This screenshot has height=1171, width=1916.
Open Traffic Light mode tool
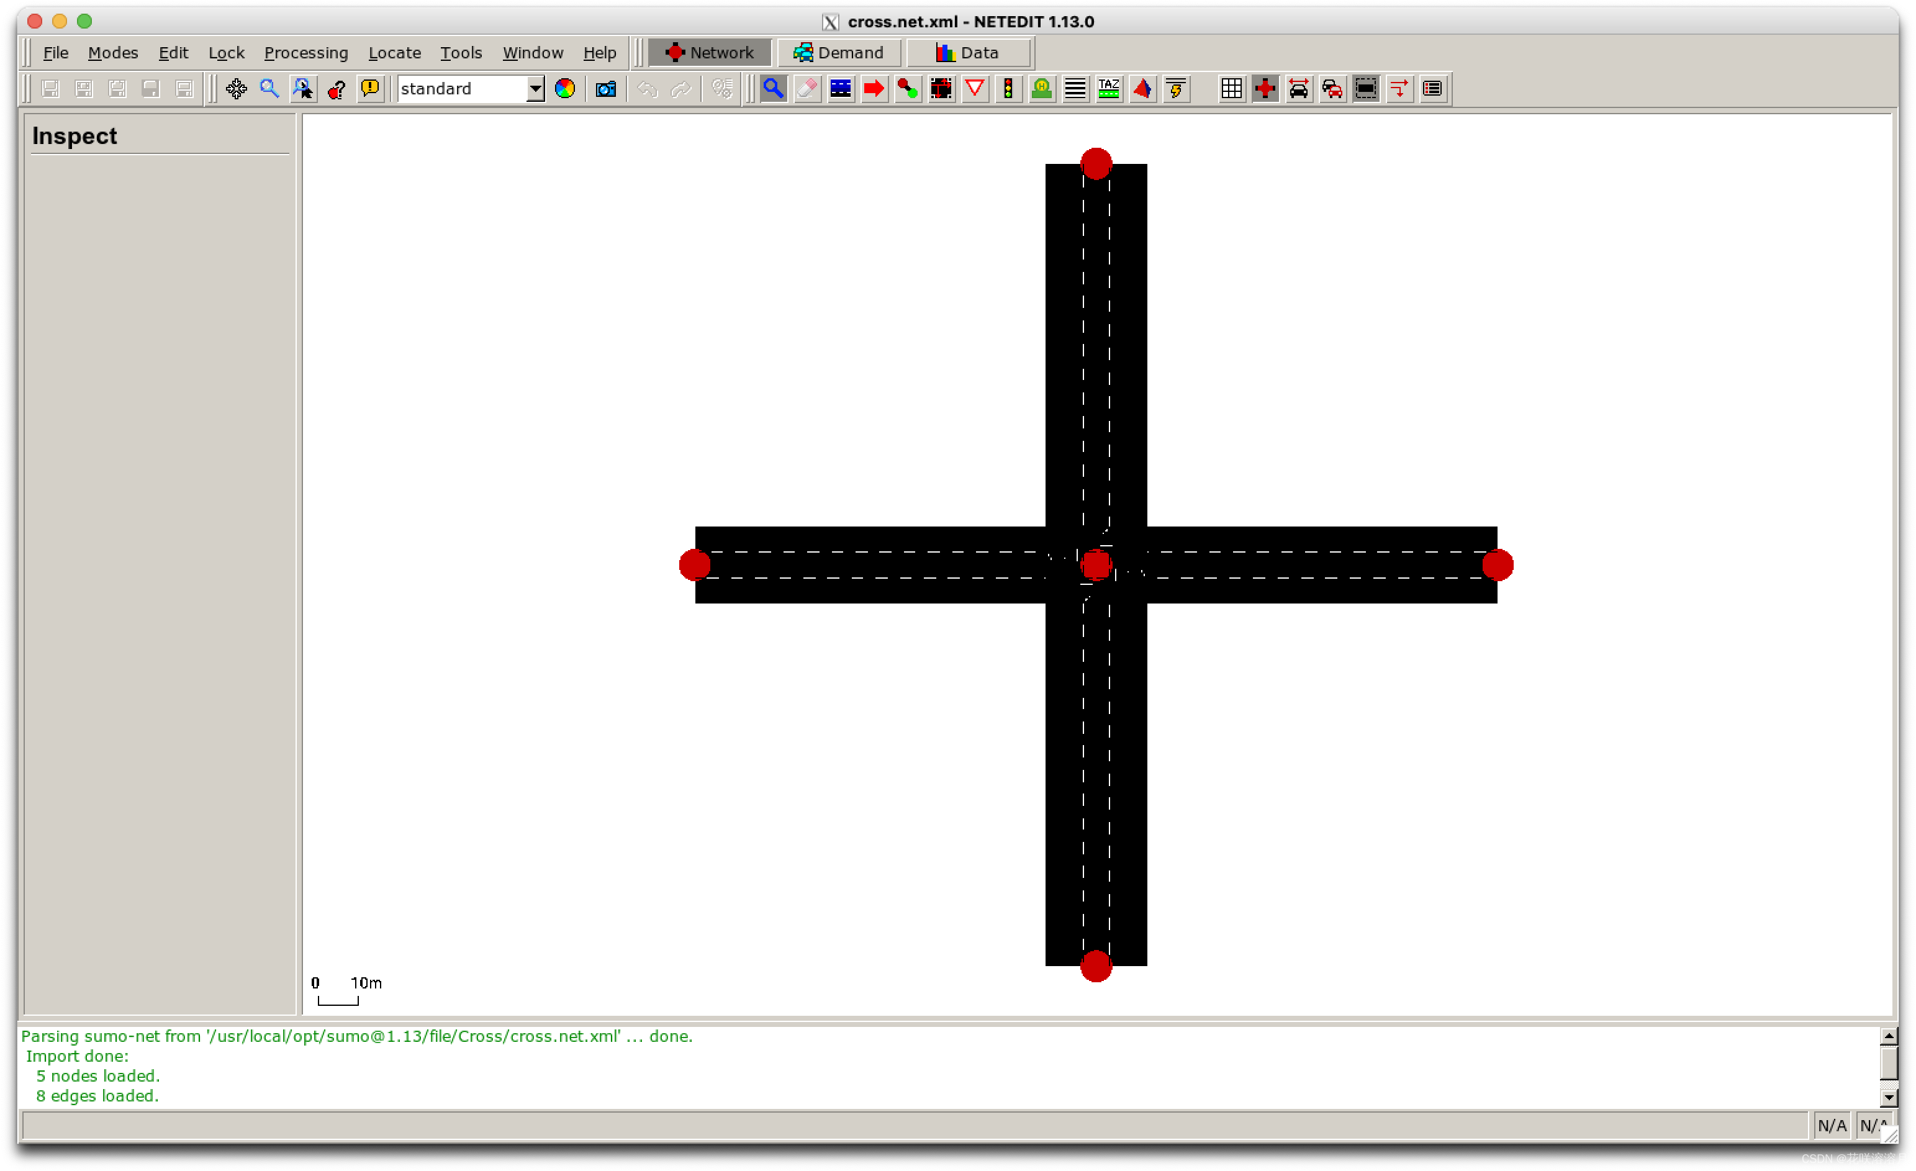pos(1008,89)
